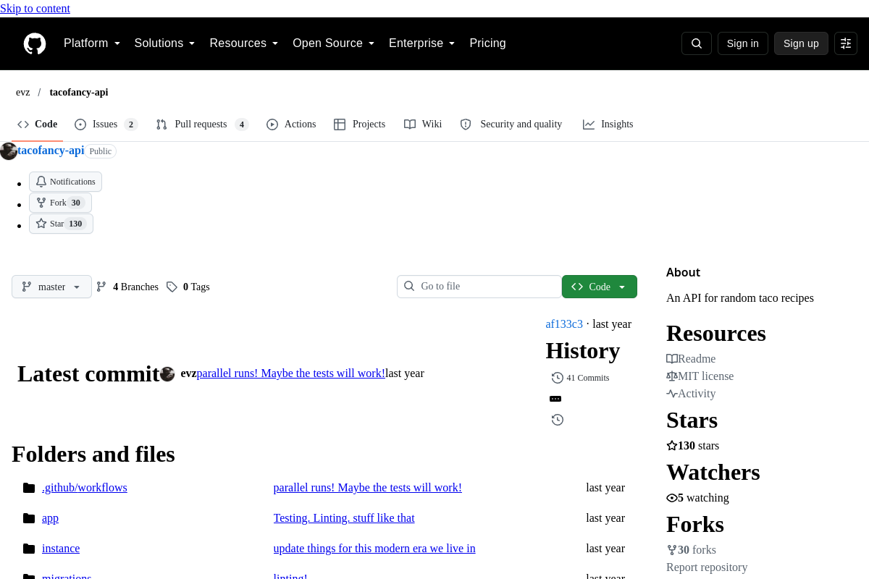The height and width of the screenshot is (579, 869).
Task: Open the Activity link
Action: pos(691,394)
